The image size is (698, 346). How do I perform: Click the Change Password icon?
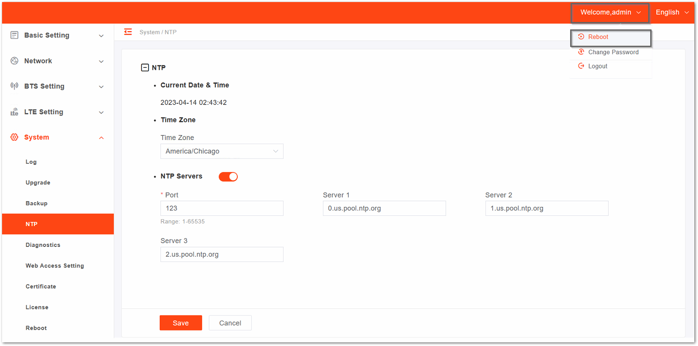pos(581,52)
